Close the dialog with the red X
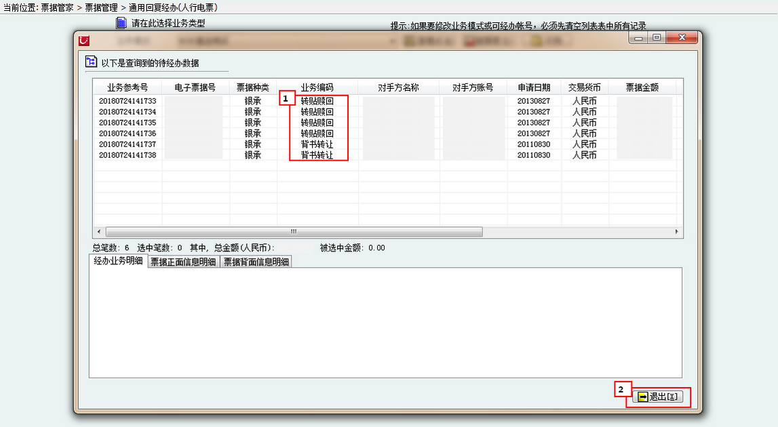Viewport: 778px width, 427px height. tap(682, 38)
